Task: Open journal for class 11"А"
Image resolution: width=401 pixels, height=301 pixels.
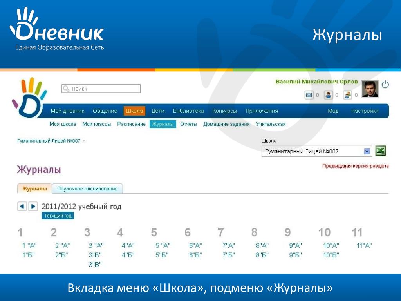Action: 365,245
